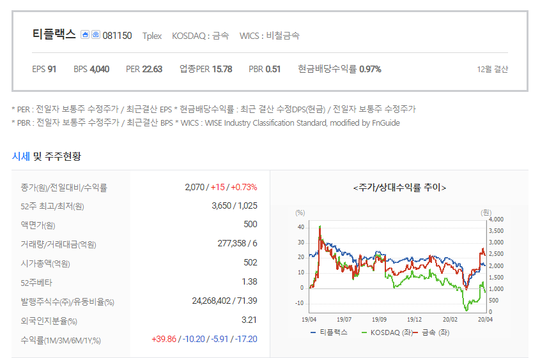The width and height of the screenshot is (540, 358).
Task: Click the 외국인지분율(%) row label
Action: tap(49, 321)
